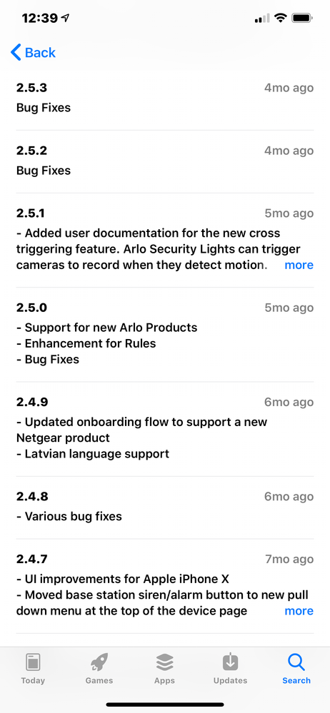Tap the 2.5.0 release notes text
The image size is (330, 713).
coord(107,343)
